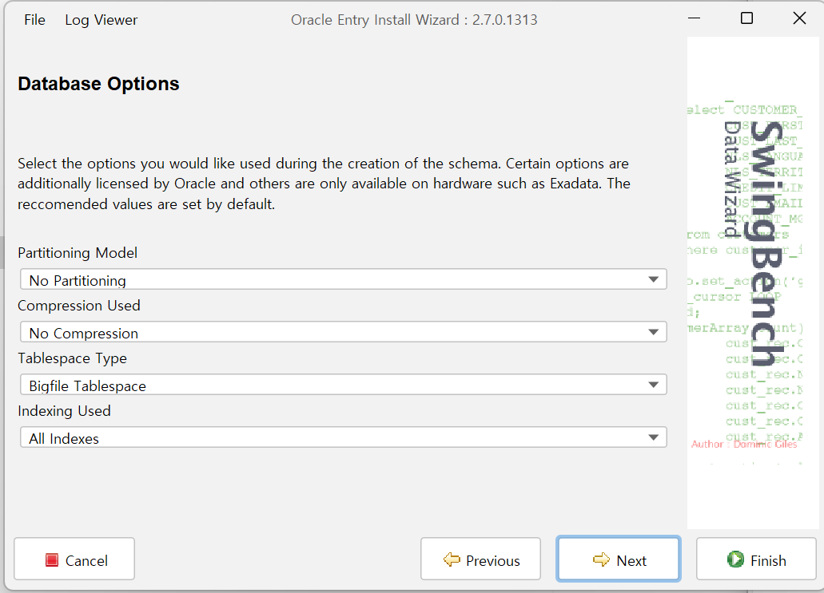Expand the No Compression dropdown arrow
Screen dimensions: 824x593
pos(653,332)
